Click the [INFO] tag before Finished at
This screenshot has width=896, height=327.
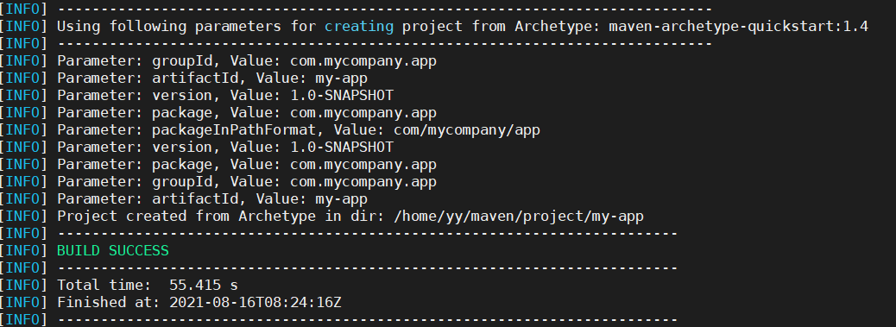[x=24, y=303]
